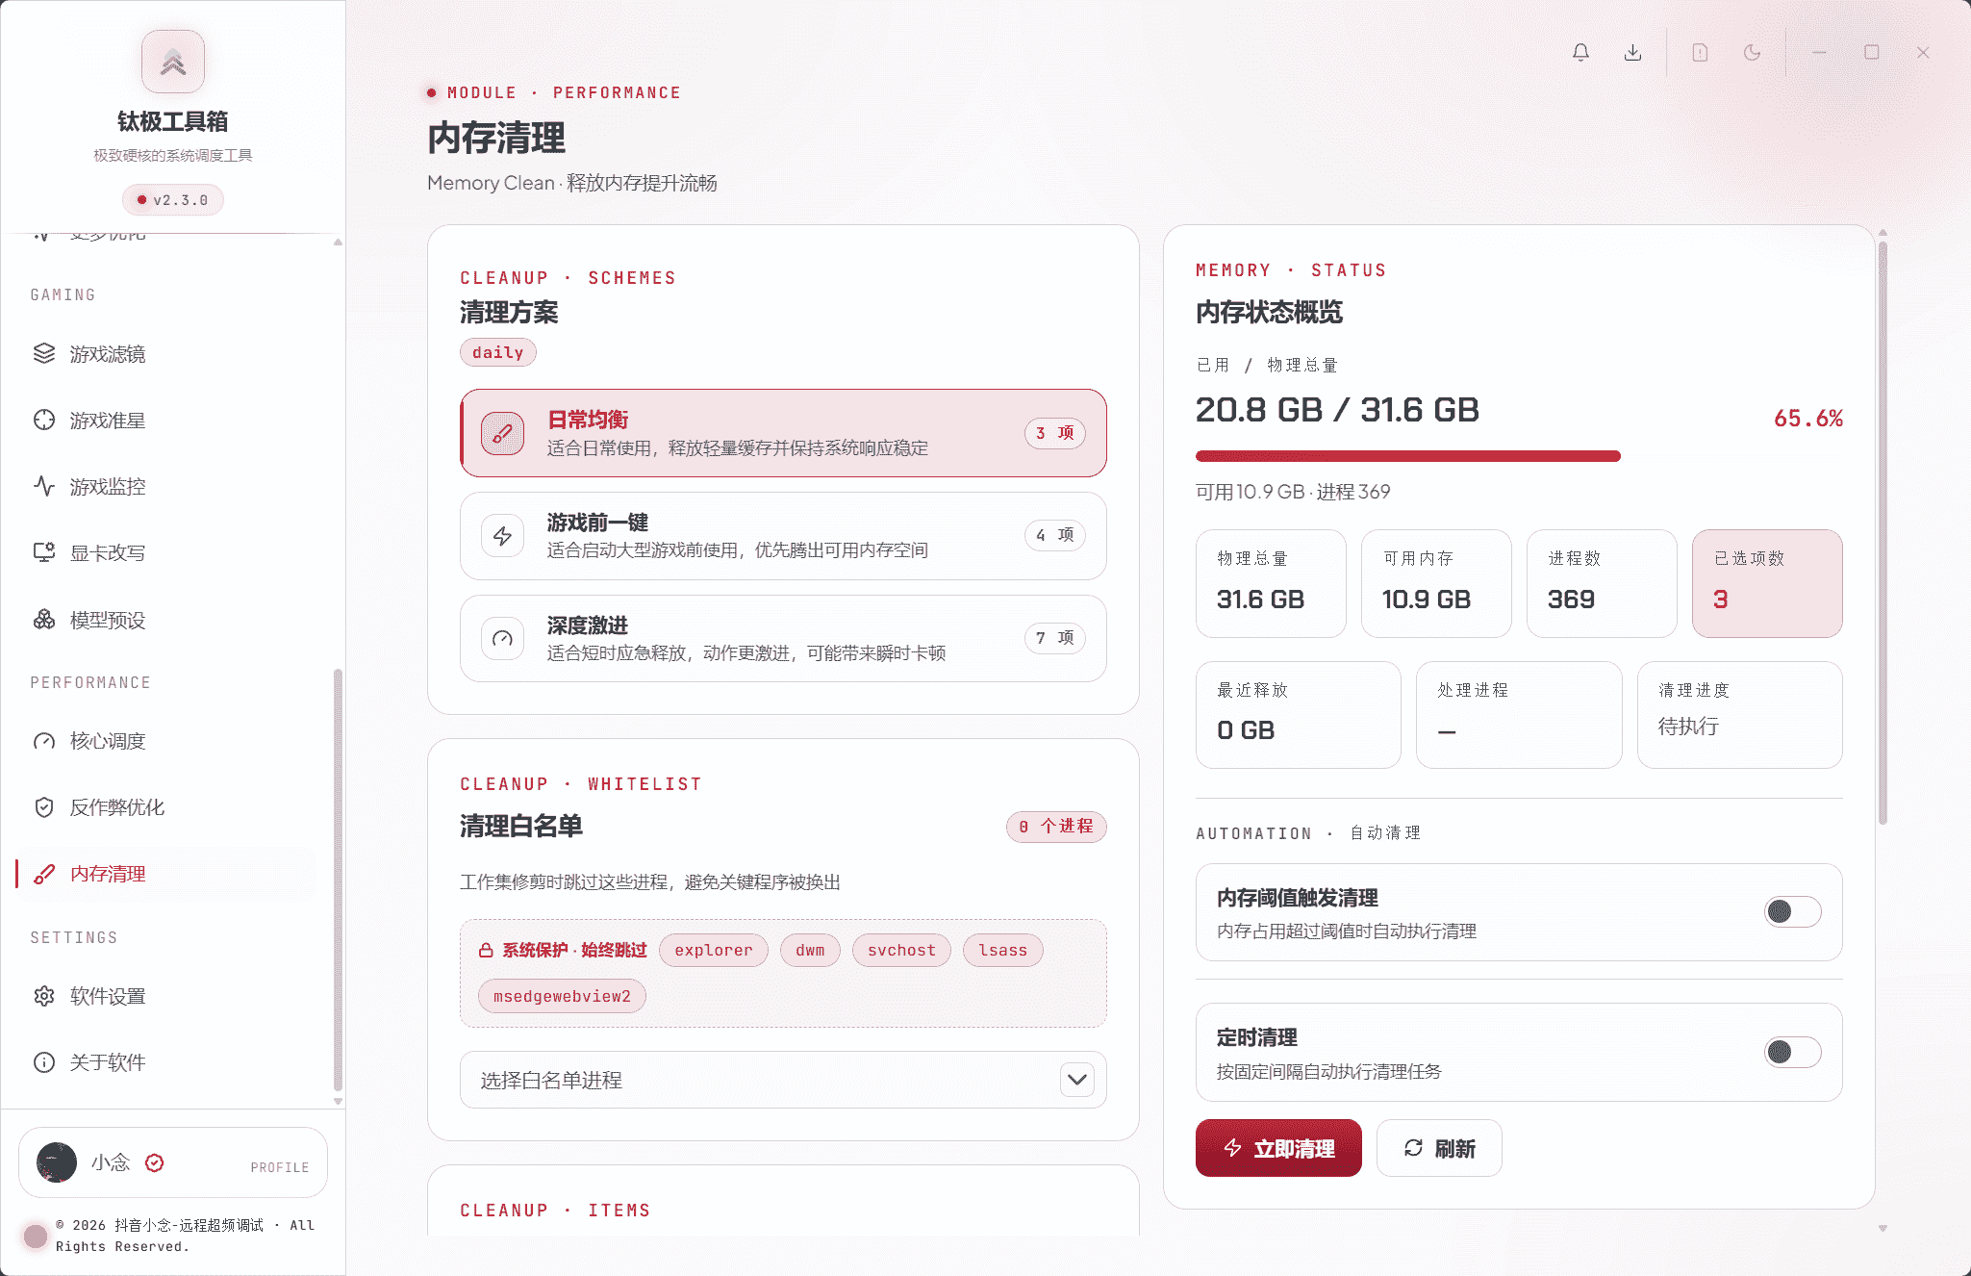Click the 钛极工具箱 app logo
Screen dimensions: 1971x1276
click(x=173, y=62)
